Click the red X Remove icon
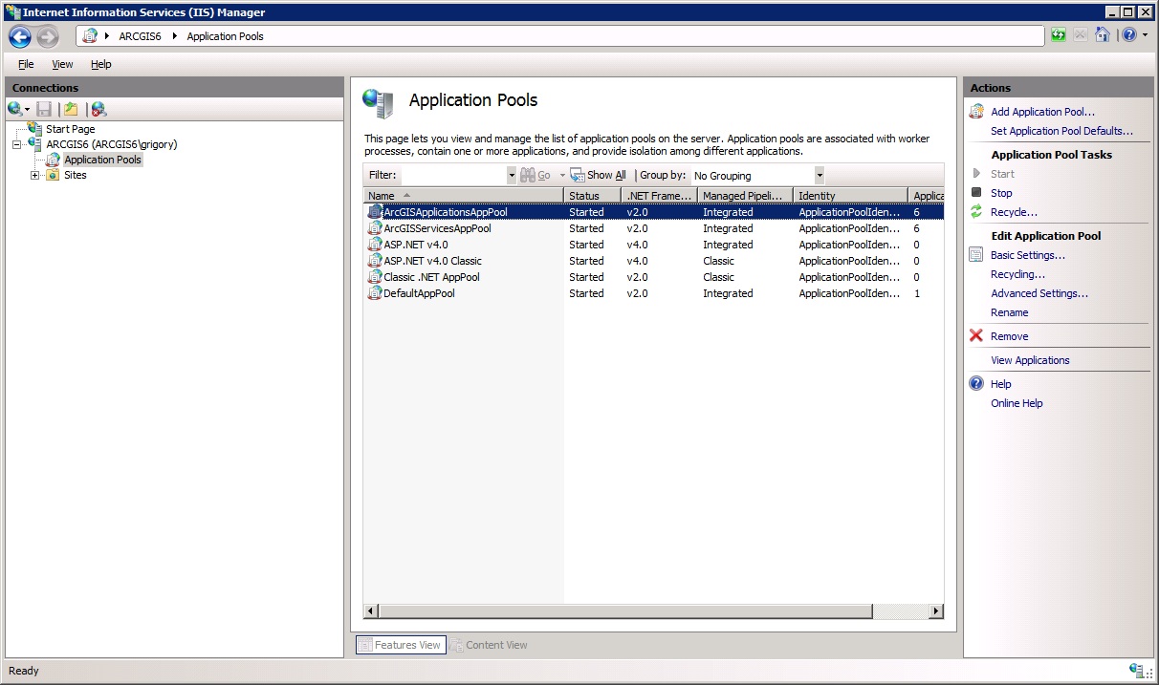This screenshot has height=685, width=1159. tap(976, 336)
